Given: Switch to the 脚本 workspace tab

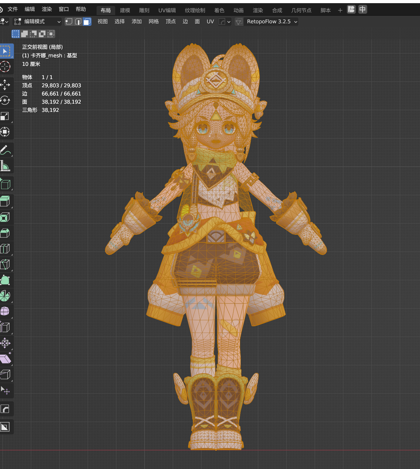Looking at the screenshot, I should [326, 10].
